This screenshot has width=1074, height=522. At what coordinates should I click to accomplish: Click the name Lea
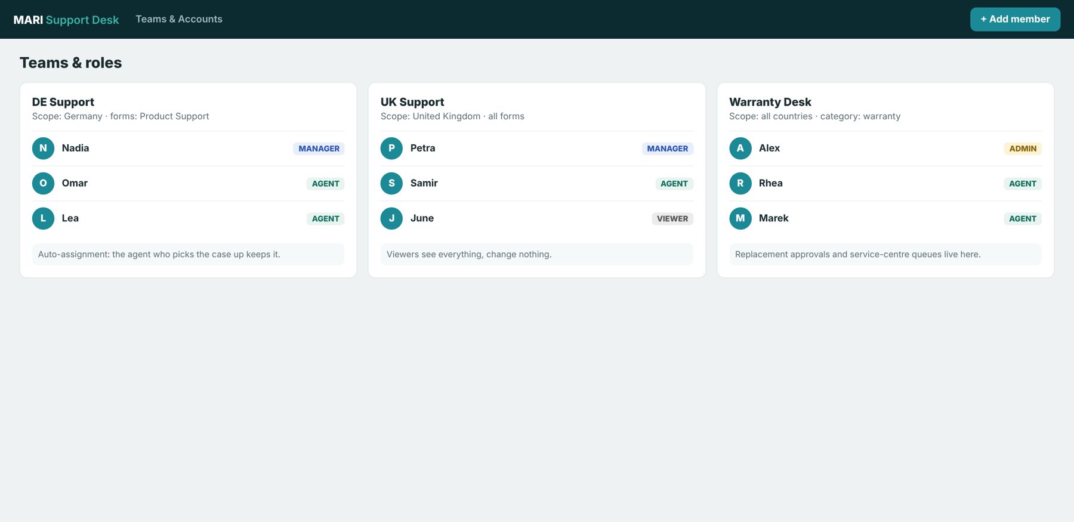tap(70, 218)
